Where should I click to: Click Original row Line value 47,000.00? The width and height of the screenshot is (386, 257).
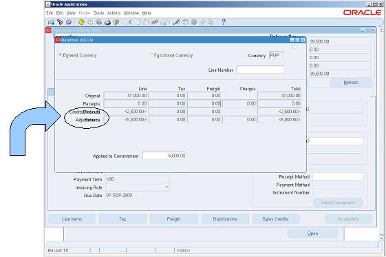click(125, 95)
